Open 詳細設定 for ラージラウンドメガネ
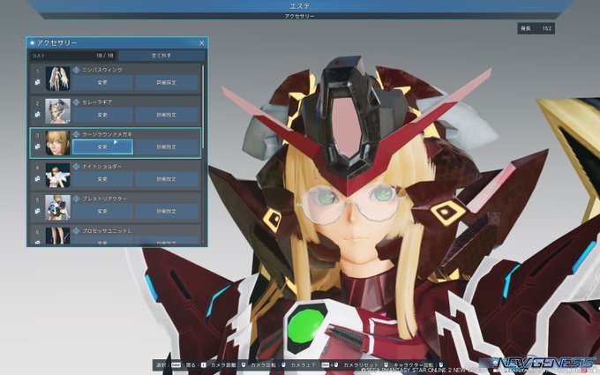The height and width of the screenshot is (375, 600). point(167,147)
